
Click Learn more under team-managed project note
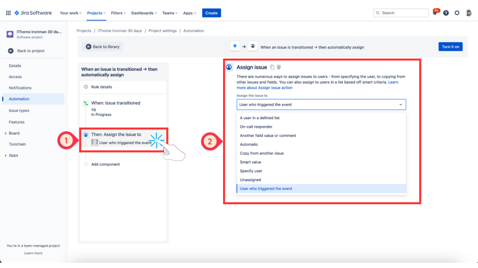[33, 253]
